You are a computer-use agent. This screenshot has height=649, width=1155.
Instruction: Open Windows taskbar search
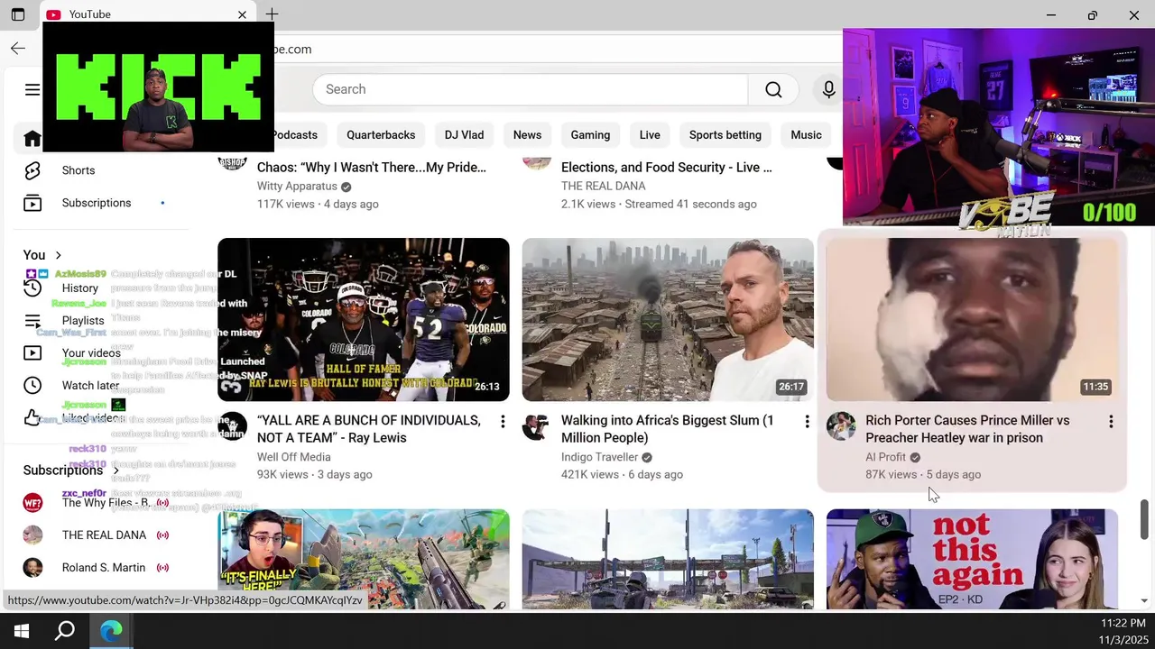pyautogui.click(x=65, y=631)
